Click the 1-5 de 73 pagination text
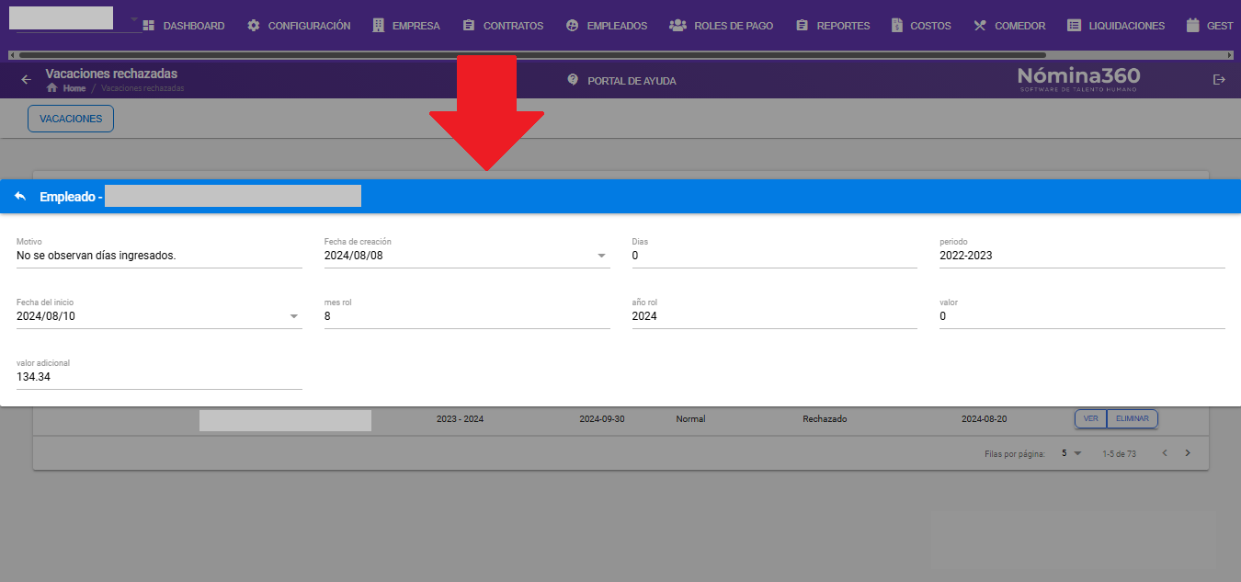This screenshot has width=1241, height=582. [x=1119, y=454]
